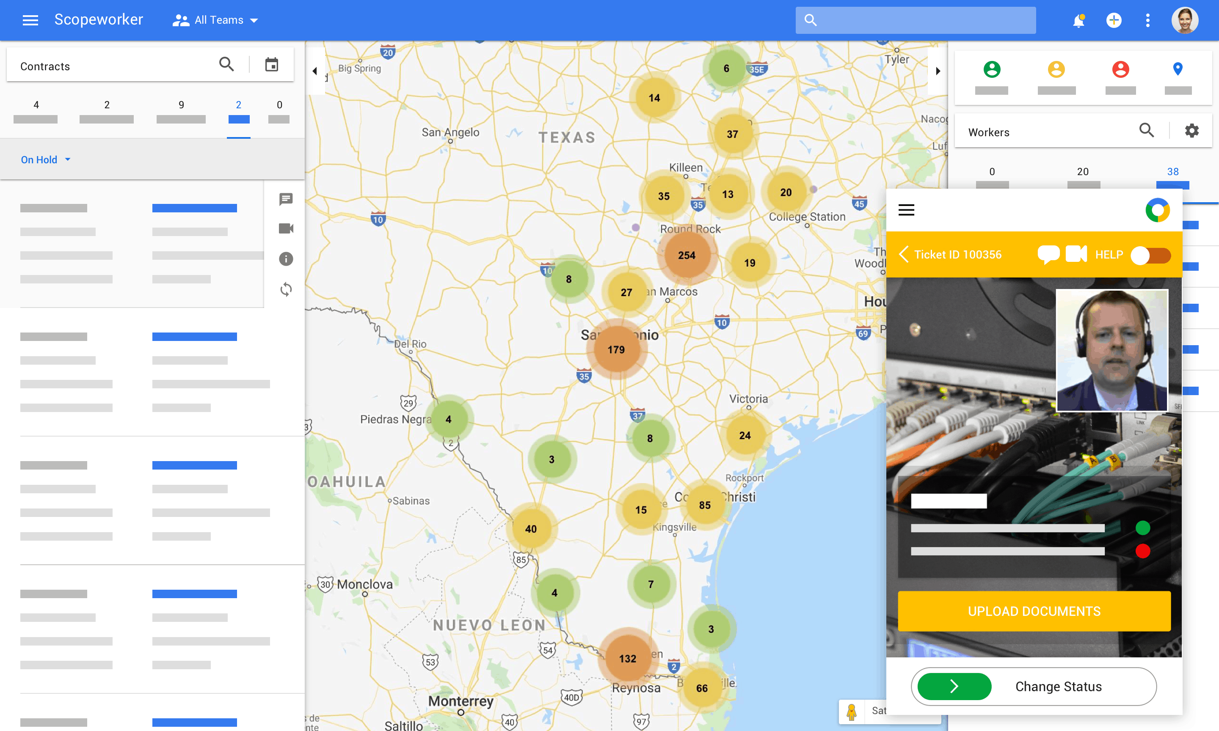Click the Scopeworker title
This screenshot has height=731, width=1219.
(99, 20)
